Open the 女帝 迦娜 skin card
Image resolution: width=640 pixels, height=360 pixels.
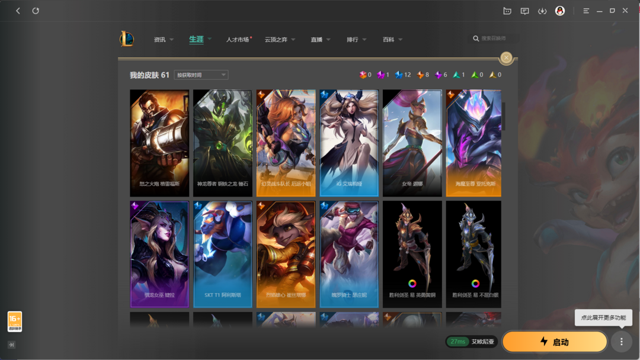pyautogui.click(x=412, y=143)
